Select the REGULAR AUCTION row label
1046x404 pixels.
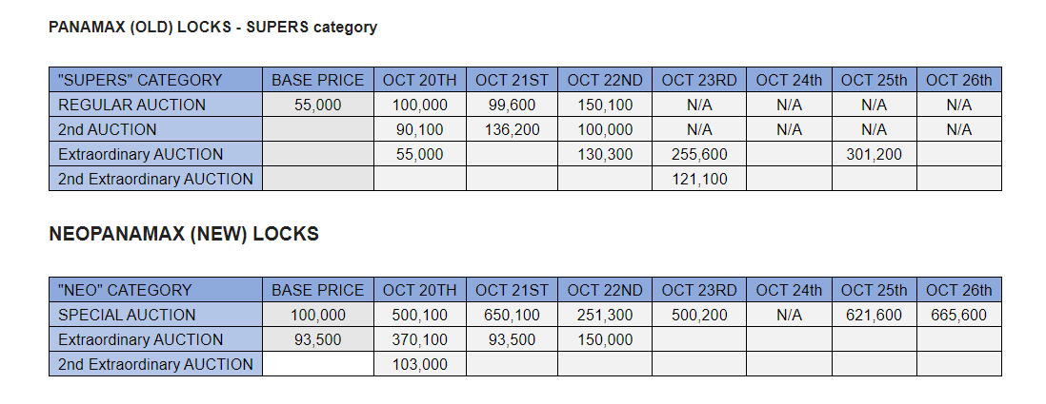coord(155,105)
